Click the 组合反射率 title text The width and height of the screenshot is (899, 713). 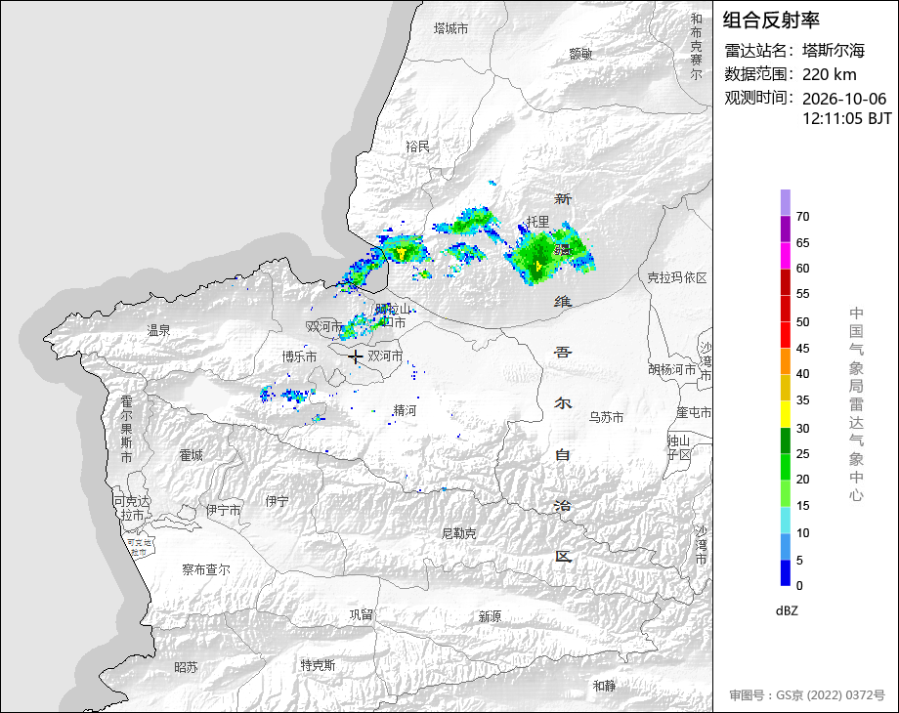tap(771, 21)
